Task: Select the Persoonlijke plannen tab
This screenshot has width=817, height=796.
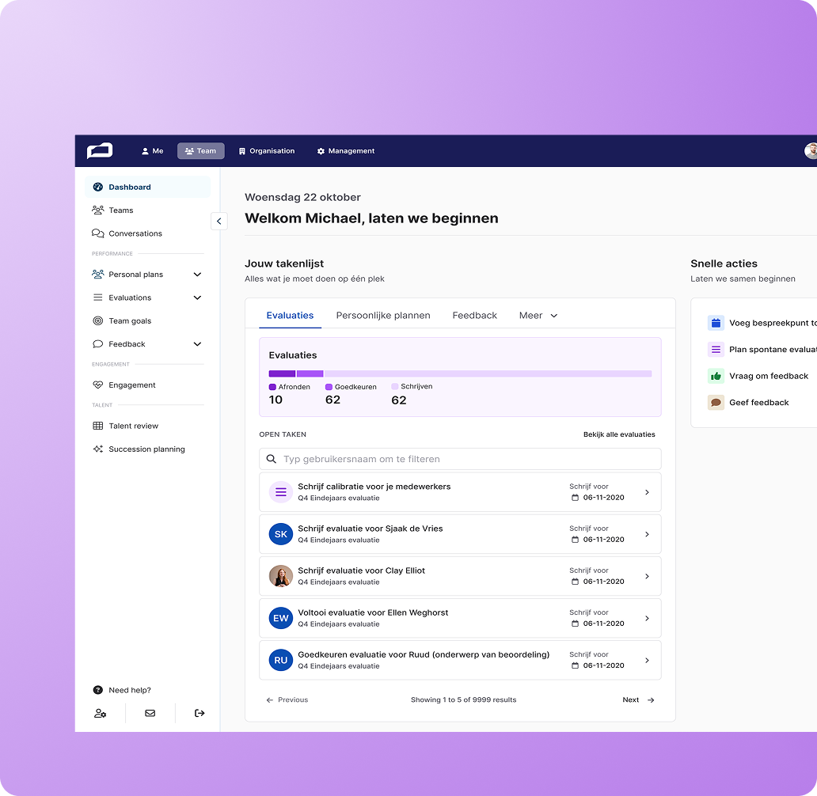Action: (383, 315)
